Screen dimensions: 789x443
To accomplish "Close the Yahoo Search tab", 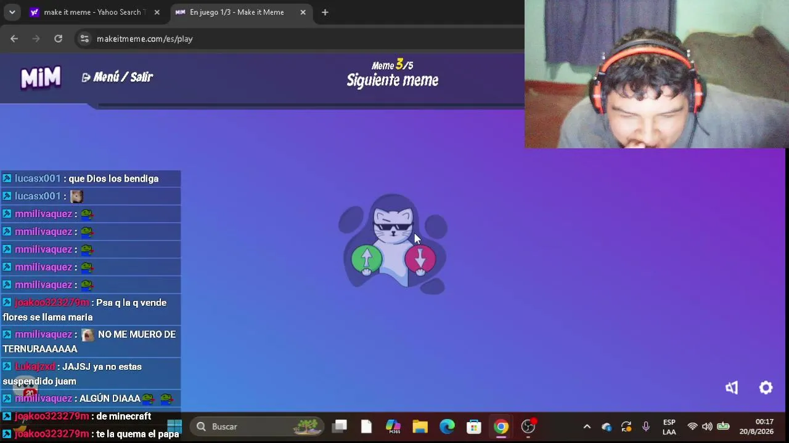I will [x=157, y=12].
